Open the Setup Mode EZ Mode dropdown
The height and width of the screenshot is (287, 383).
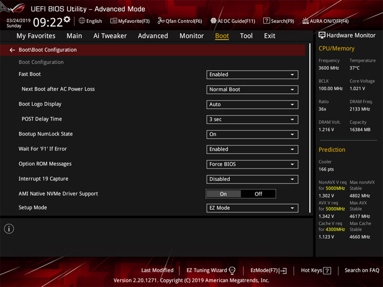[x=252, y=208]
